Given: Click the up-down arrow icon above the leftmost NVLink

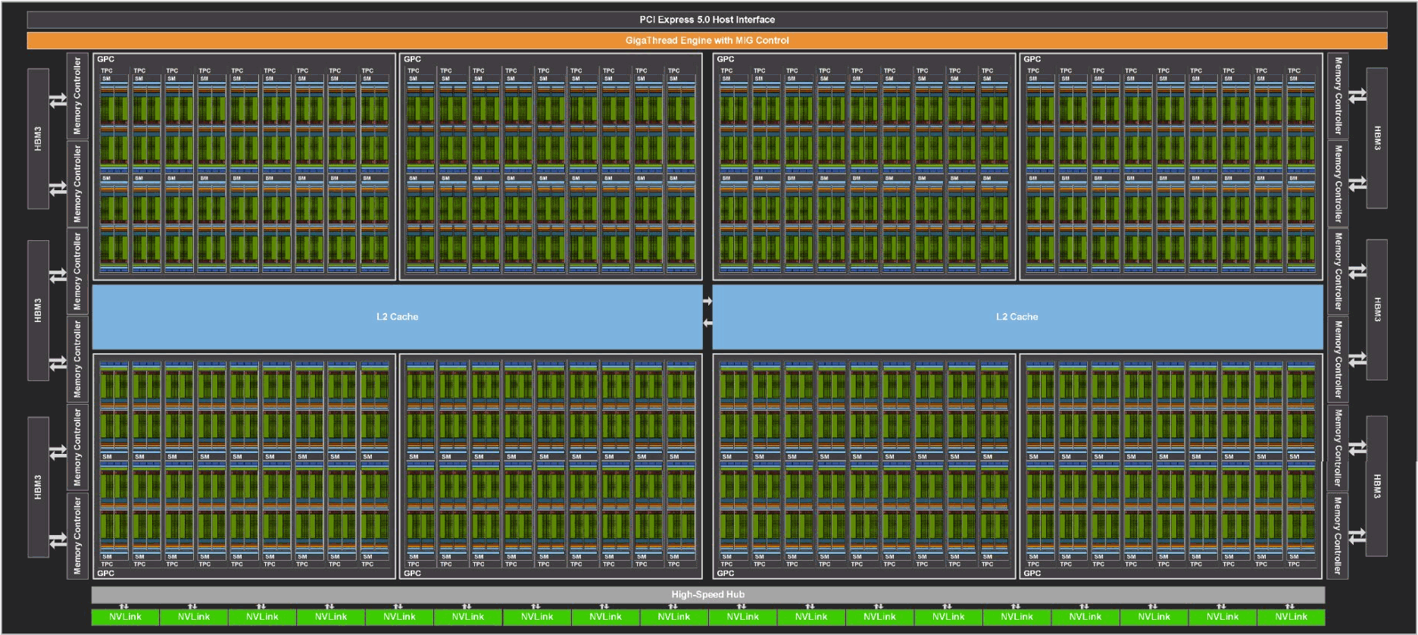Looking at the screenshot, I should pos(124,606).
